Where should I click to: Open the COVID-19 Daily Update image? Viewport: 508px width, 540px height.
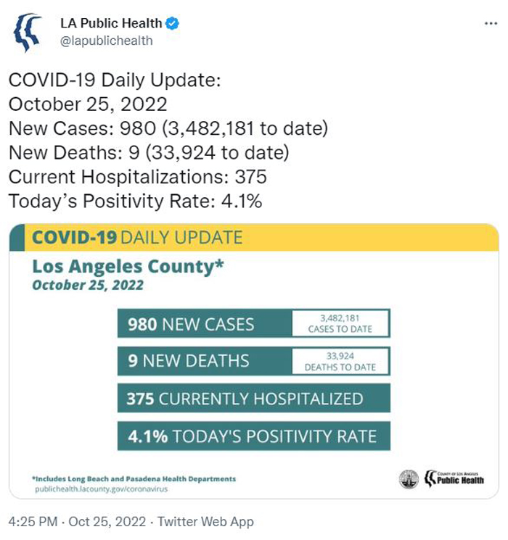point(254,361)
